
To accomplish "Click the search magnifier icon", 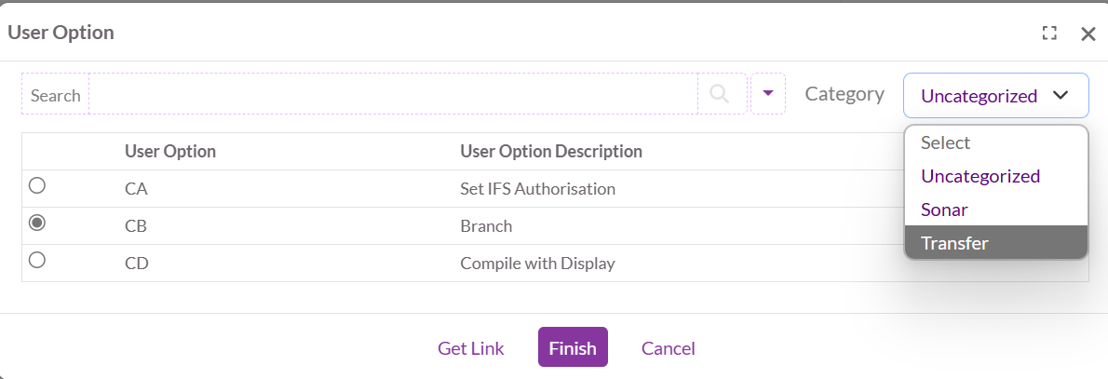I will tap(719, 93).
